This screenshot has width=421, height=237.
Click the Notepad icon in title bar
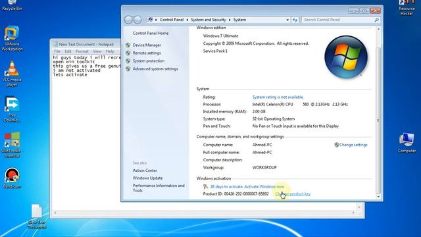pos(55,44)
